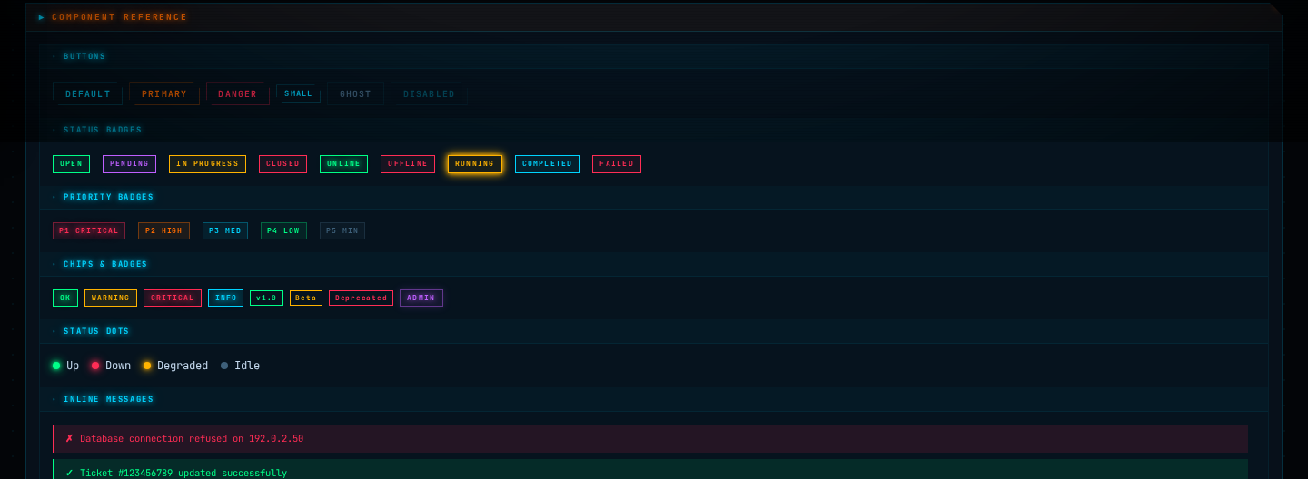Click the COMPONENT REFERENCE title text

tap(120, 17)
